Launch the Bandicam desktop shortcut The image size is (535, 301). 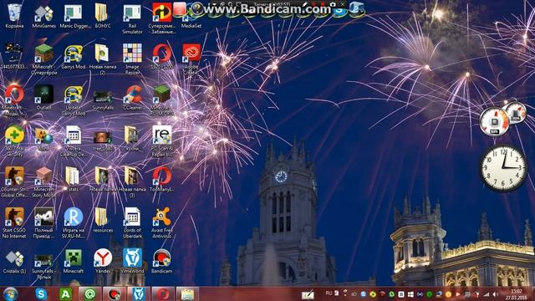(x=161, y=262)
